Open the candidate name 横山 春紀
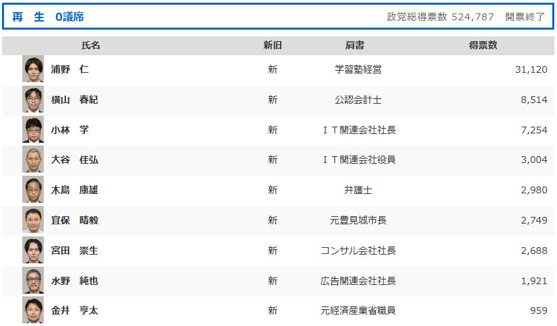The height and width of the screenshot is (326, 557). [74, 100]
